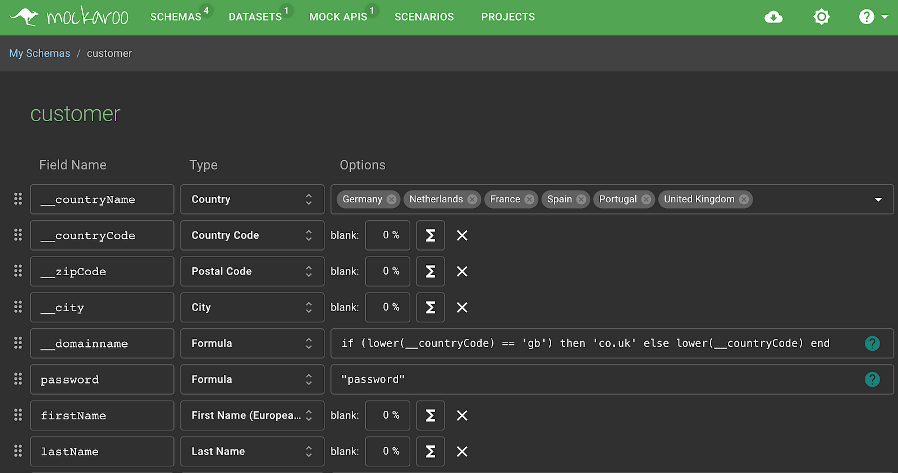Remove France from countries

pyautogui.click(x=529, y=199)
